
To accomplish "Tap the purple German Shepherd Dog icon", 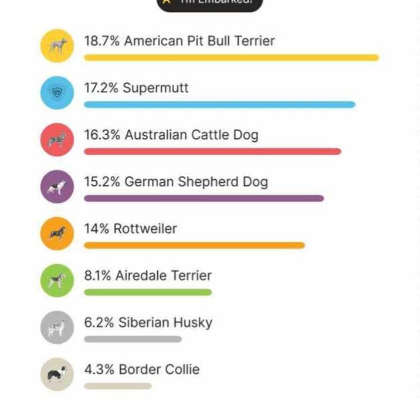I will coord(57,186).
